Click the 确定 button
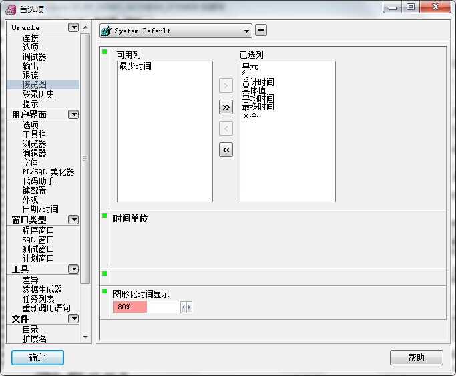 [37, 358]
